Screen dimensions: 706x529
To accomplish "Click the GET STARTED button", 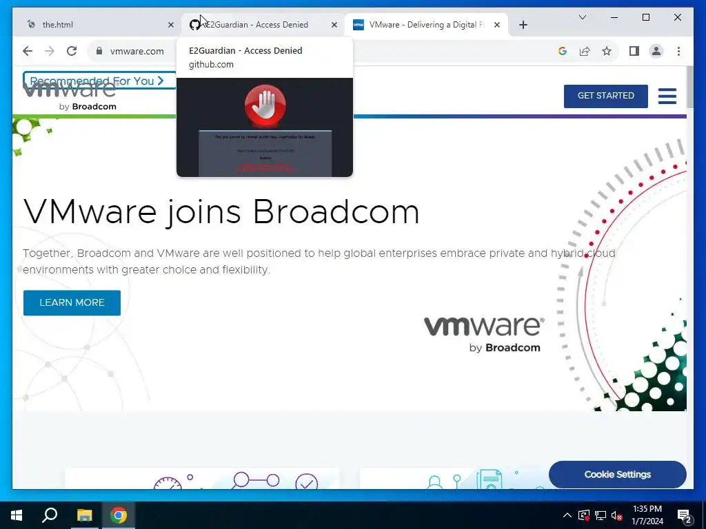I will pyautogui.click(x=605, y=96).
